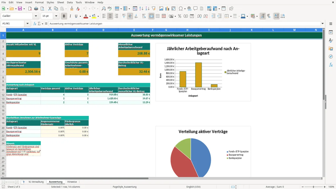Insert a special character (Omega)

click(181, 9)
